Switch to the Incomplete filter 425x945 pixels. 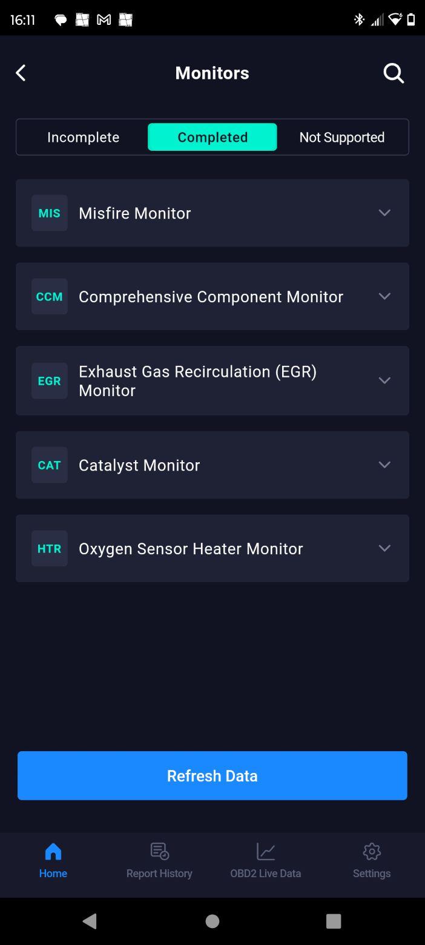click(x=83, y=137)
